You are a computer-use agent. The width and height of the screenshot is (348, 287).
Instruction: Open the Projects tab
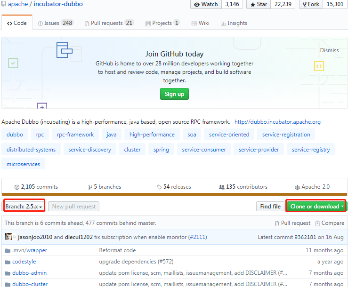pyautogui.click(x=162, y=23)
